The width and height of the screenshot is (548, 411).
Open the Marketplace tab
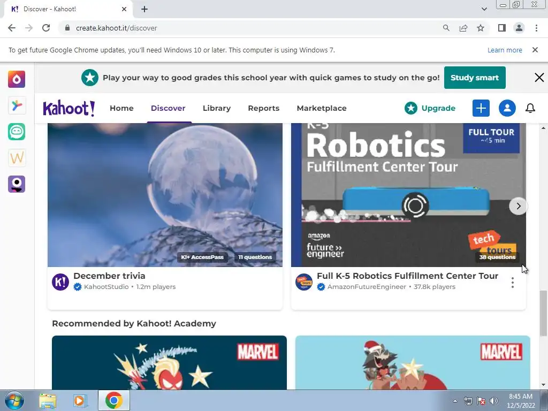coord(322,108)
